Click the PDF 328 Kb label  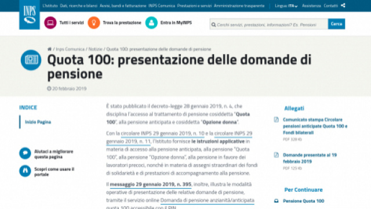292,139
